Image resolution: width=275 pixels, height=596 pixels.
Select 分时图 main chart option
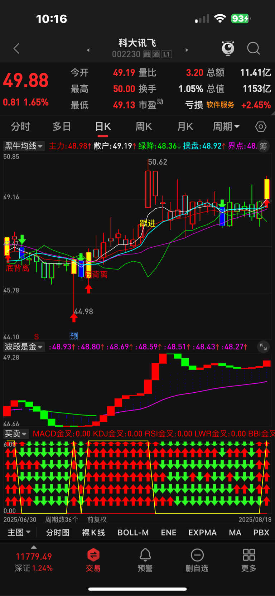[x=58, y=533]
